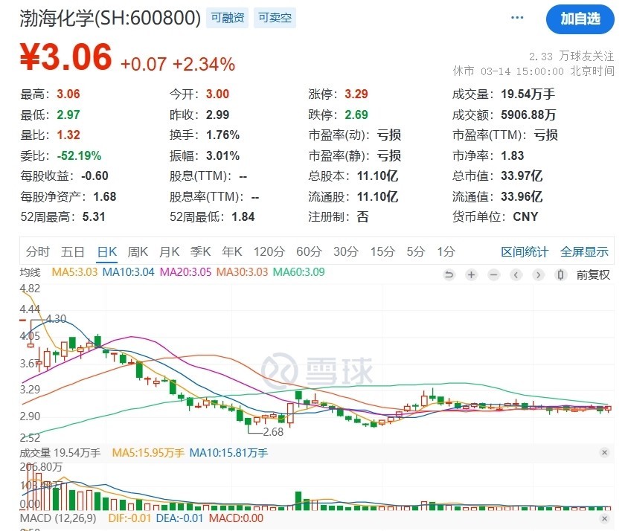Switch to the 60分 chart tab
The image size is (628, 531).
click(x=310, y=252)
